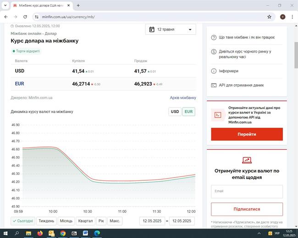Close the Minfin browser tab
The image size is (298, 238).
(x=68, y=5)
